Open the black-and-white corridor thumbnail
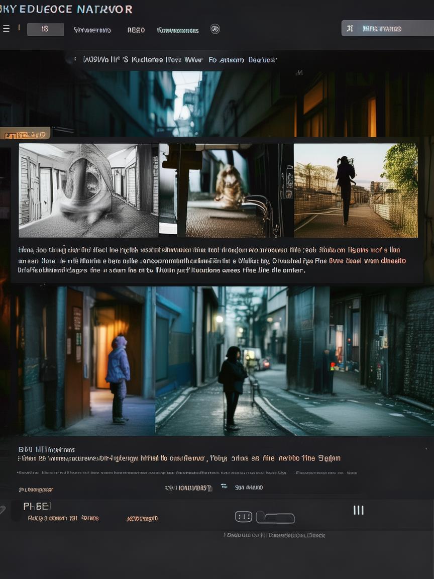The height and width of the screenshot is (579, 434). [x=88, y=190]
